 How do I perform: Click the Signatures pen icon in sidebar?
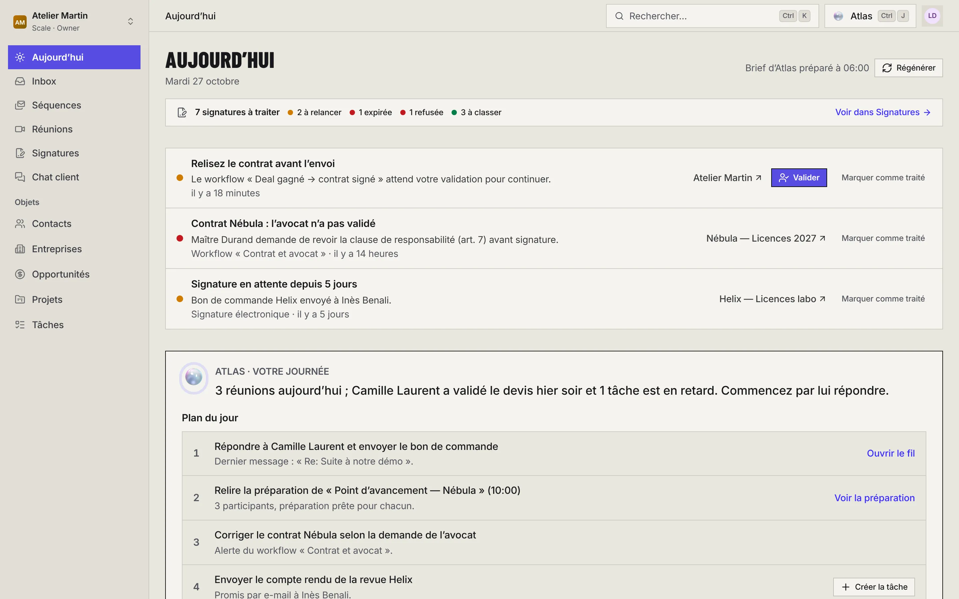tap(20, 153)
